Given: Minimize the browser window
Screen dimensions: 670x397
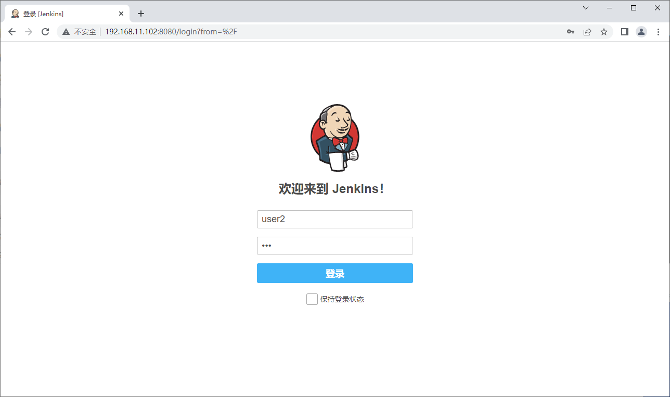Looking at the screenshot, I should 610,8.
